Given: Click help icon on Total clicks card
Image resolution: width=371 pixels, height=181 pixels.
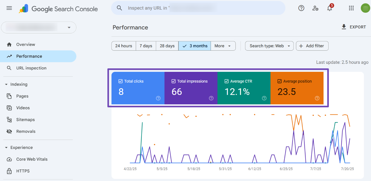Looking at the screenshot, I should [158, 98].
